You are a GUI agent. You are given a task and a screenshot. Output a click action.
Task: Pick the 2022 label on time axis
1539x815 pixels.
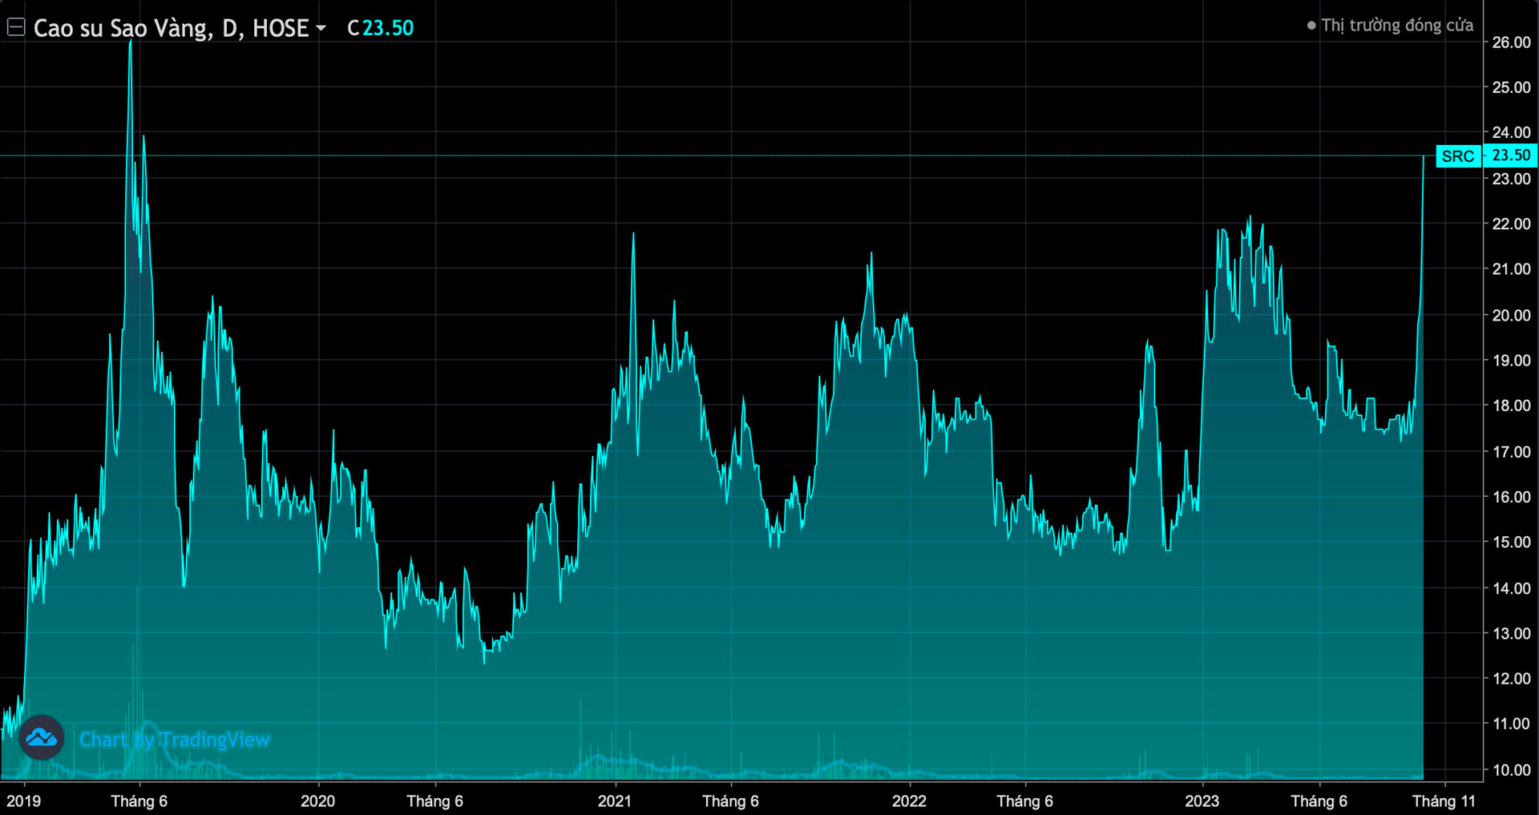(x=909, y=801)
